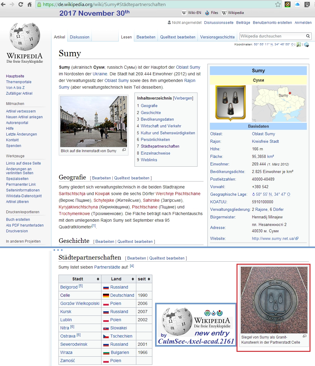The width and height of the screenshot is (315, 366).
Task: Sort the table by Land column
Action: [x=132, y=279]
